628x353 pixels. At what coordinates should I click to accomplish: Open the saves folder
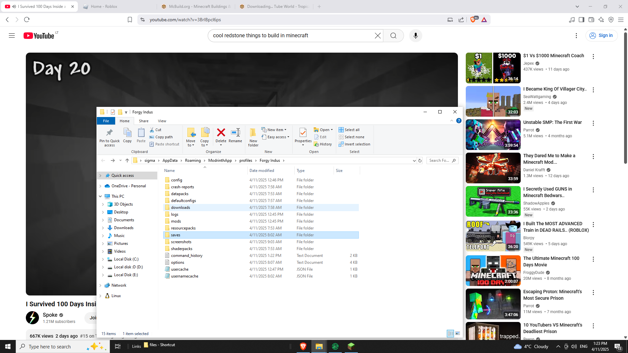176,235
